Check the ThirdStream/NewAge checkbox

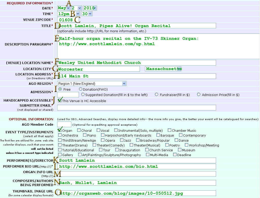tap(60, 140)
